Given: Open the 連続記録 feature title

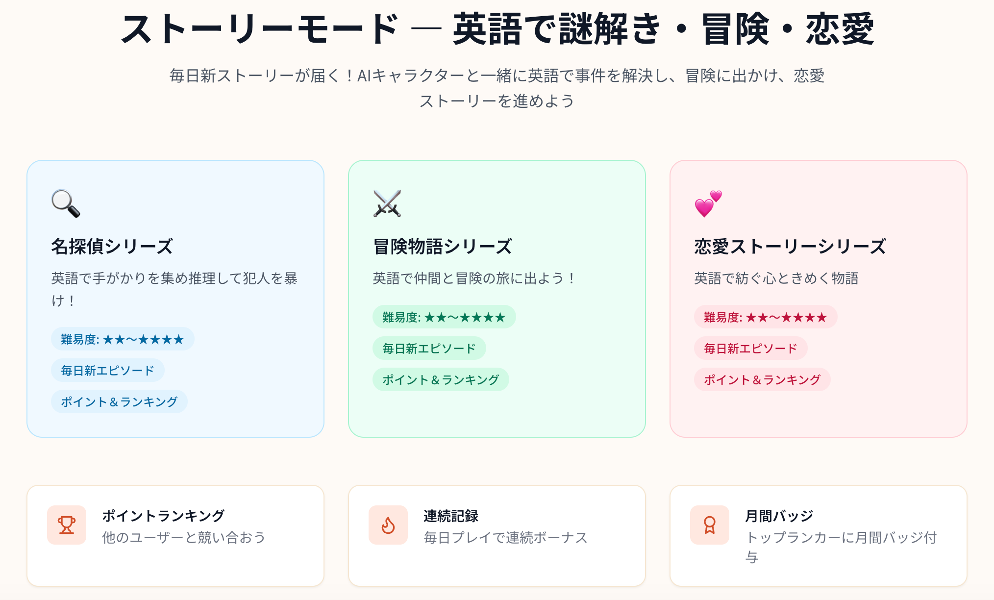Looking at the screenshot, I should click(451, 516).
